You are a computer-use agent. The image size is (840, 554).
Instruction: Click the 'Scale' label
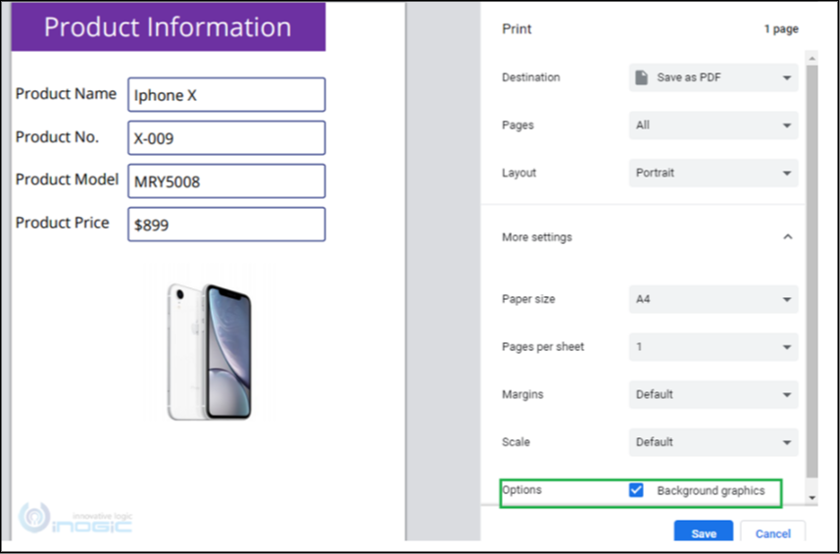tap(516, 442)
